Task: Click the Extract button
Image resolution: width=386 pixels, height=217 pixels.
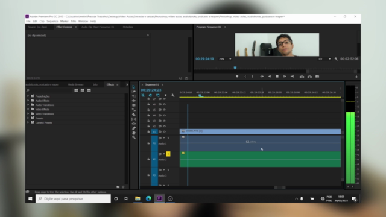Action: click(309, 77)
